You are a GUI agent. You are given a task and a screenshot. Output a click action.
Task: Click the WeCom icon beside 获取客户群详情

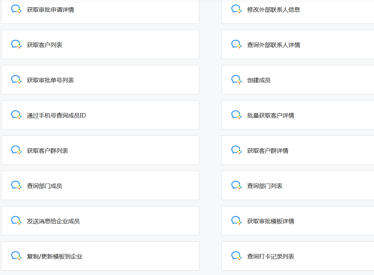point(237,150)
